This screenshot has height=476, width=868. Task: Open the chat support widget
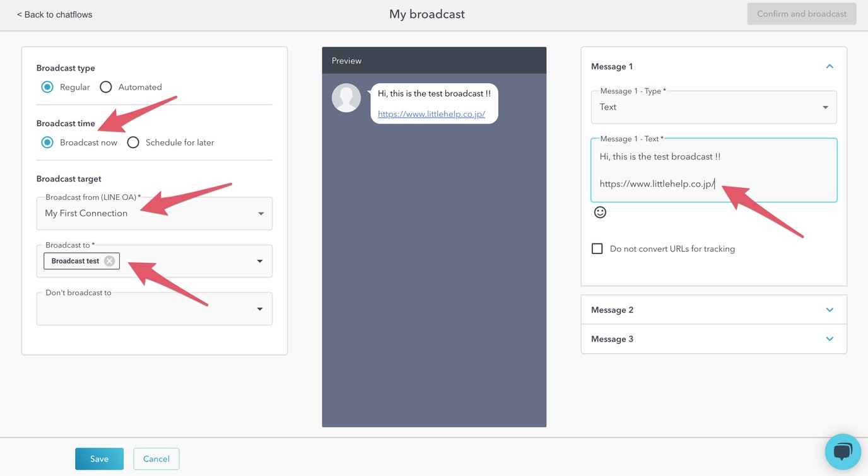843,451
